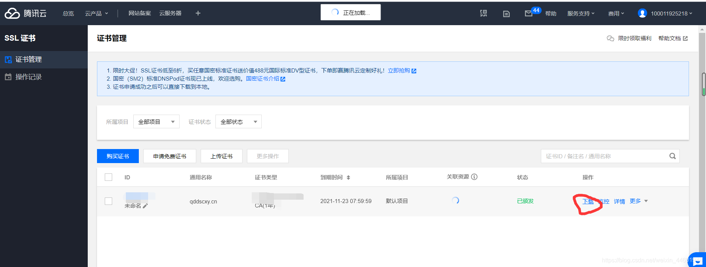Add a shortcut with the plus icon
This screenshot has height=267, width=706.
(198, 13)
